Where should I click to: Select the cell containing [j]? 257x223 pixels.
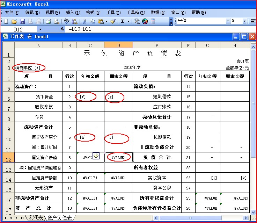pos(208,178)
